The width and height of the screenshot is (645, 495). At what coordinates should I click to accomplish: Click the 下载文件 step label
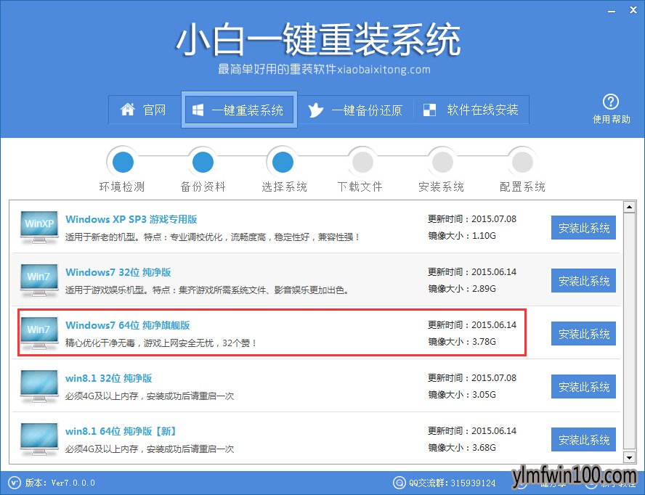pos(360,187)
